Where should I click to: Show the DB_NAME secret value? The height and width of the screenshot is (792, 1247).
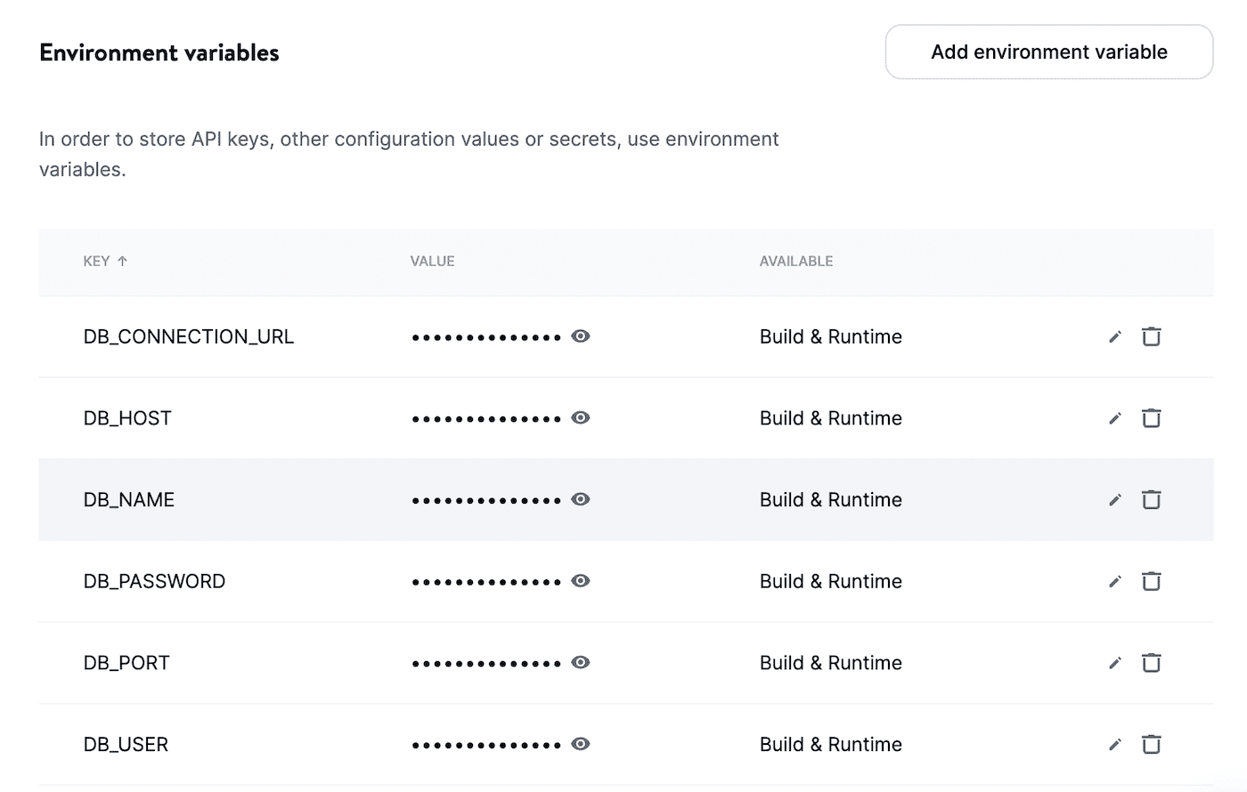580,499
